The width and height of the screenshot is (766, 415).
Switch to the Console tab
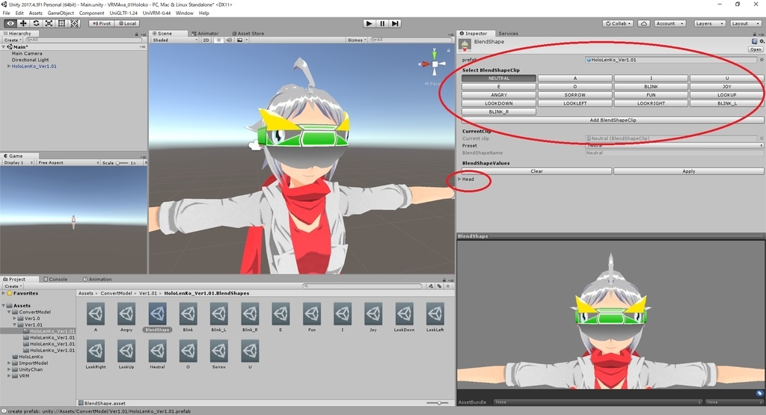tap(55, 279)
